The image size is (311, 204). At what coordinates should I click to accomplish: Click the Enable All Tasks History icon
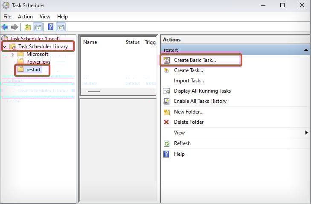click(x=166, y=101)
